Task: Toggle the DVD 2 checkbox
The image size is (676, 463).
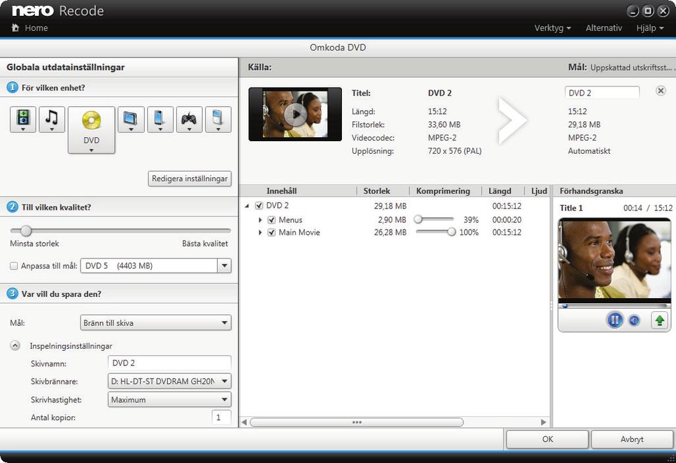Action: tap(259, 205)
